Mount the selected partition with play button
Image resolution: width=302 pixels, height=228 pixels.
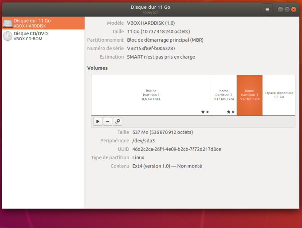[x=98, y=122]
